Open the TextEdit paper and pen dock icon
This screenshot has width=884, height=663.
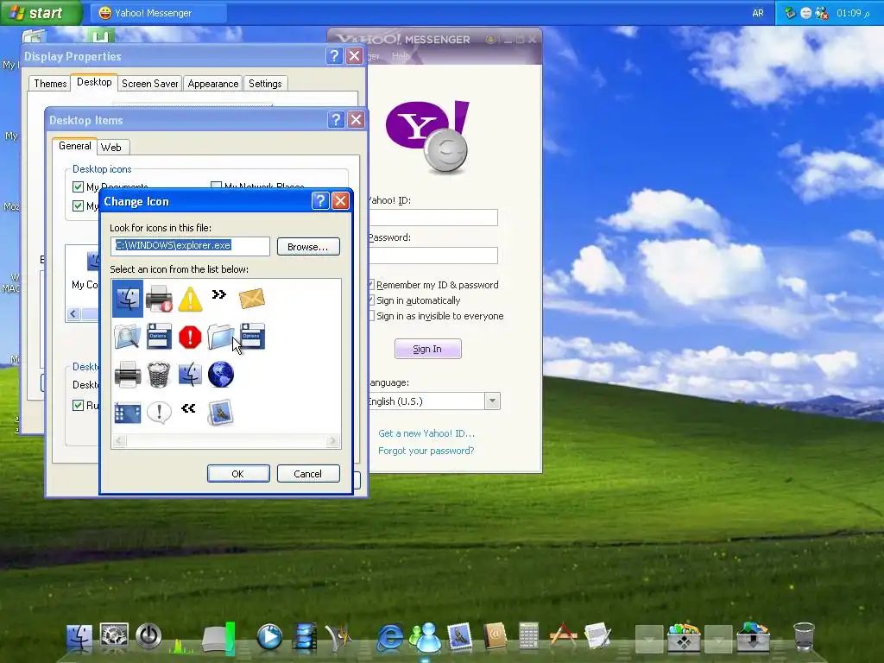[x=597, y=636]
